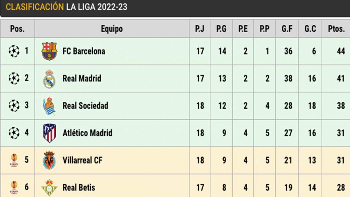Click the Equipo column header
350x197 pixels.
[x=112, y=29]
